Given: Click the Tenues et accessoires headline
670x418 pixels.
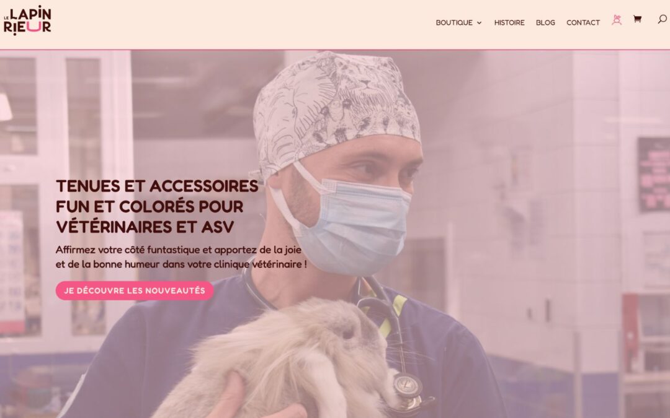Looking at the screenshot, I should pyautogui.click(x=157, y=206).
